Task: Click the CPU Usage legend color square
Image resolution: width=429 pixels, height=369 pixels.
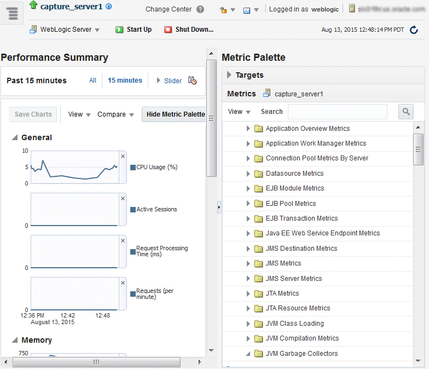Action: pyautogui.click(x=133, y=168)
